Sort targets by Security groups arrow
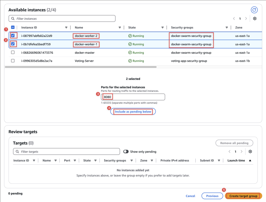 pyautogui.click(x=131, y=161)
